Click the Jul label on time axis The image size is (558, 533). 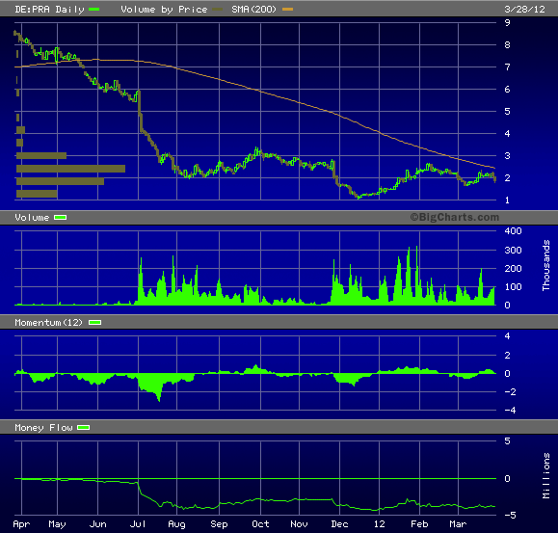tap(138, 524)
